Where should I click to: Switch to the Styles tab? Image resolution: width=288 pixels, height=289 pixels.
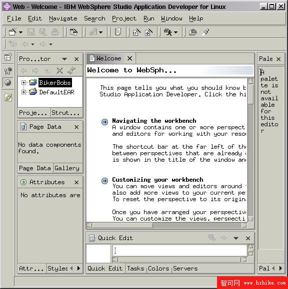(x=57, y=269)
